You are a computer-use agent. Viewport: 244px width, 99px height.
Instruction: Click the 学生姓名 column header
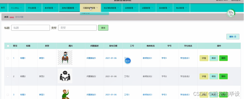tap(188, 46)
